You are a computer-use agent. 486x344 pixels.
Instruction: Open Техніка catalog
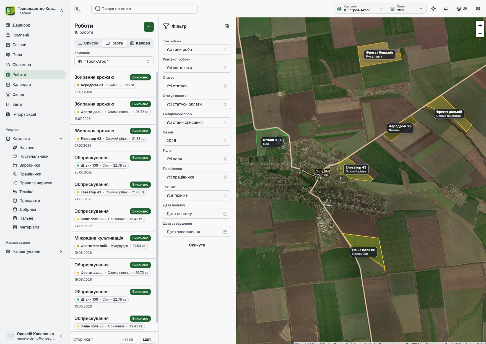point(38,192)
